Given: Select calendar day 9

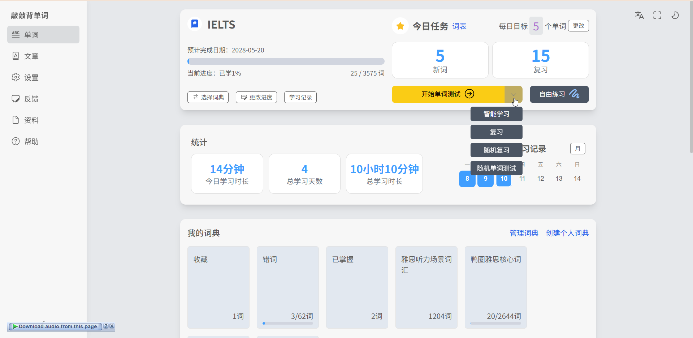Looking at the screenshot, I should click(x=485, y=179).
